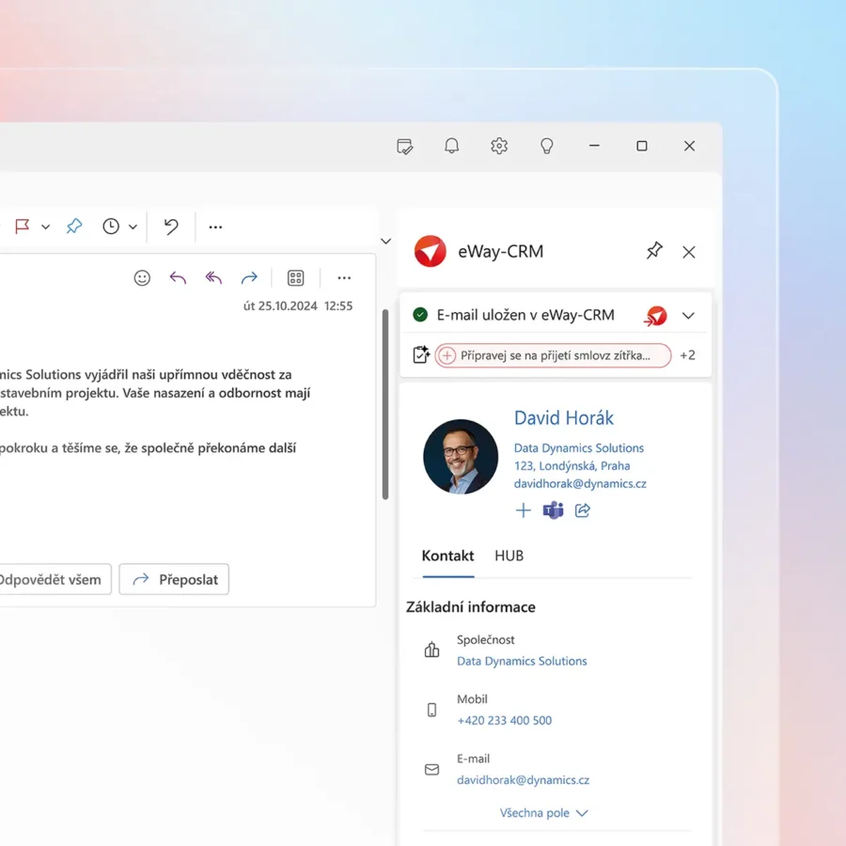Screen dimensions: 846x846
Task: Open the Společnost value Data Dynamics Solutions
Action: [x=522, y=661]
